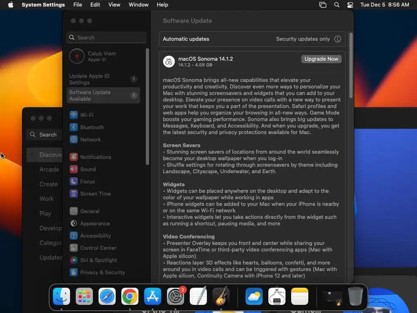
Task: Open the File menu
Action: coord(78,5)
